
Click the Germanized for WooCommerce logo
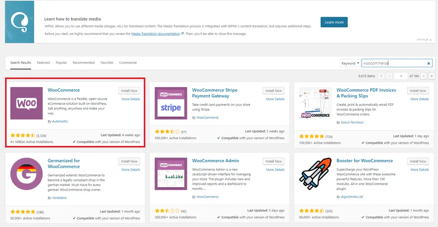(x=26, y=174)
